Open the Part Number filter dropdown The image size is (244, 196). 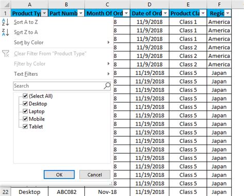pos(81,13)
